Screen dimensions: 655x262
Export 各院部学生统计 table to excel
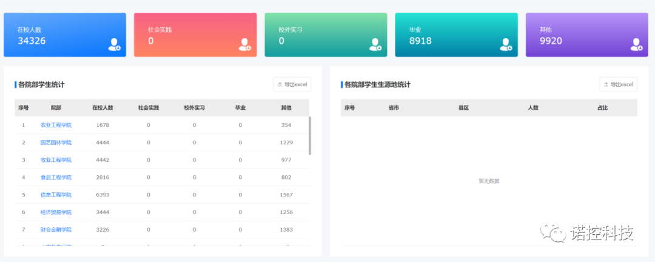292,84
